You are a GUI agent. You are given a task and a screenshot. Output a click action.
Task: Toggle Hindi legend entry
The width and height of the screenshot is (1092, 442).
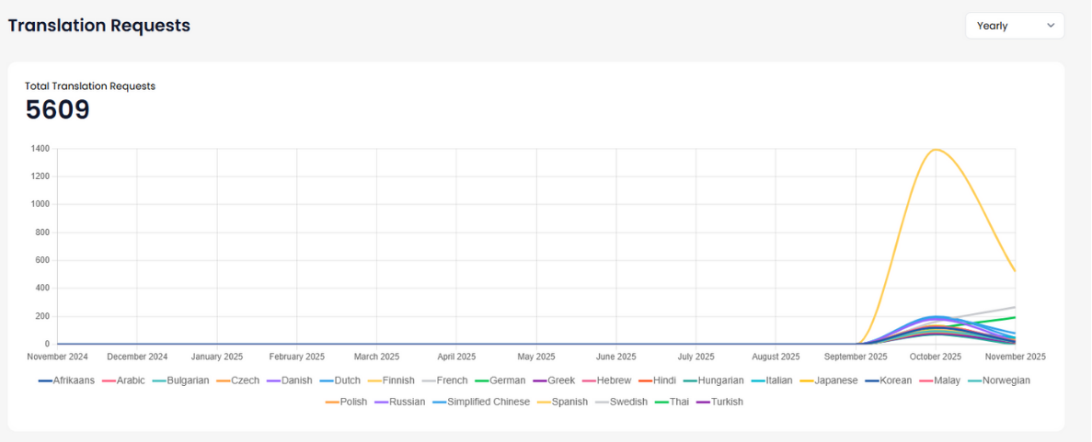coord(657,380)
